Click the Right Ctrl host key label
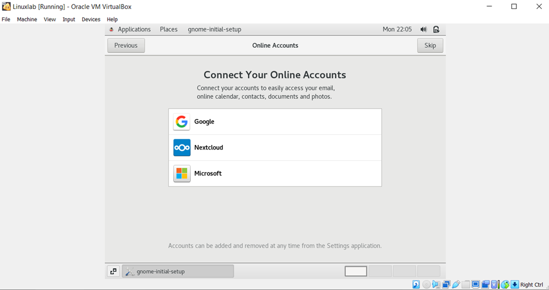This screenshot has width=549, height=290. [532, 285]
